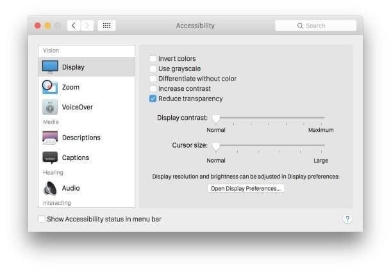The height and width of the screenshot is (272, 391).
Task: Check Show Accessibility status in menu bar
Action: pyautogui.click(x=42, y=219)
